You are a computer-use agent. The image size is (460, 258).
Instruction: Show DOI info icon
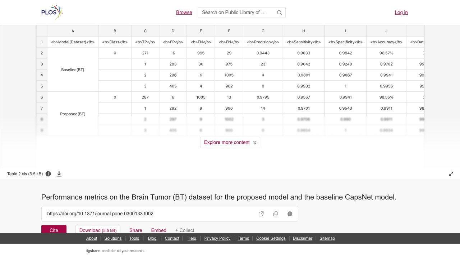point(290,214)
